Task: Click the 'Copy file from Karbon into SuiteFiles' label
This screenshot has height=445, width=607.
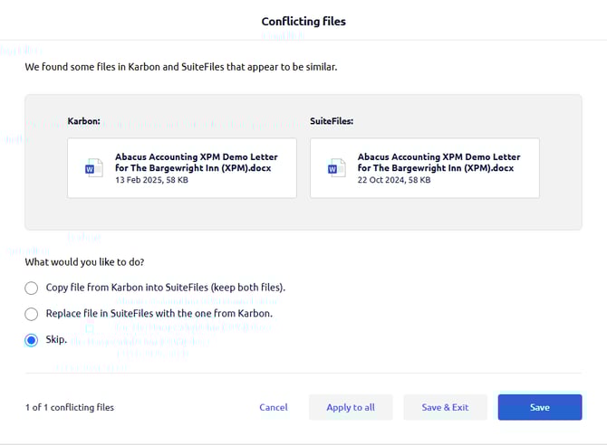Action: click(166, 288)
